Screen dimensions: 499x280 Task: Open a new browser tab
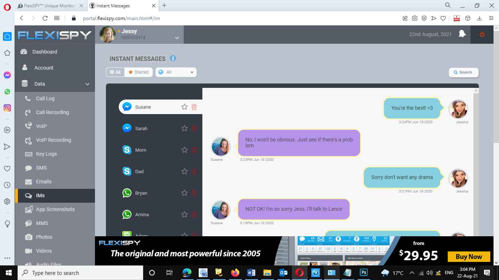[x=164, y=5]
